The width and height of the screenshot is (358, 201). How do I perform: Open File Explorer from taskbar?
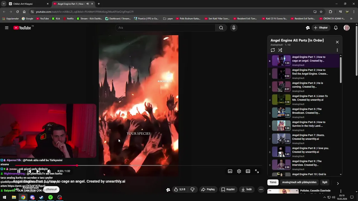pos(14,197)
